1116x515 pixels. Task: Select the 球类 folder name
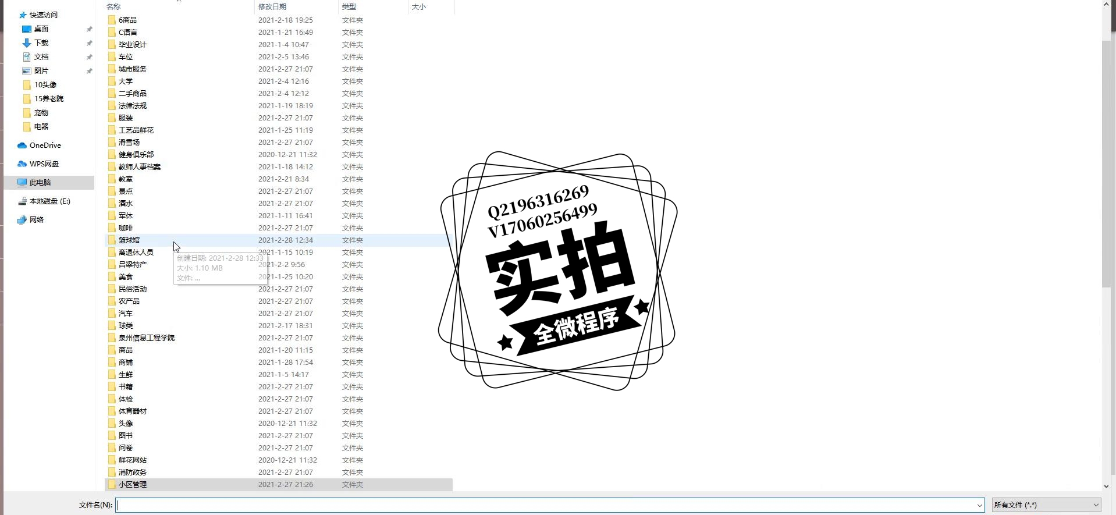(x=125, y=325)
